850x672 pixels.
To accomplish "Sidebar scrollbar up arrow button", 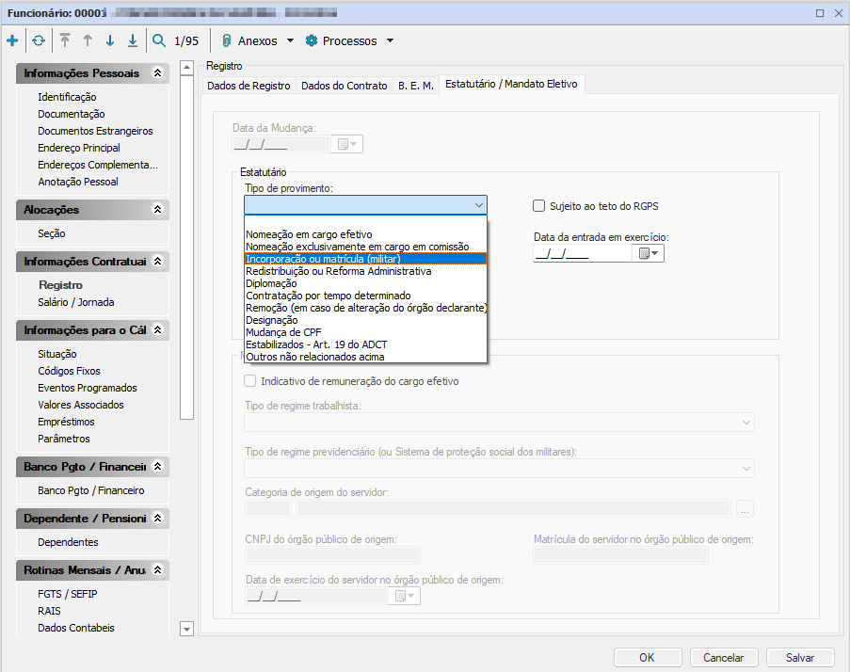I will click(x=186, y=68).
